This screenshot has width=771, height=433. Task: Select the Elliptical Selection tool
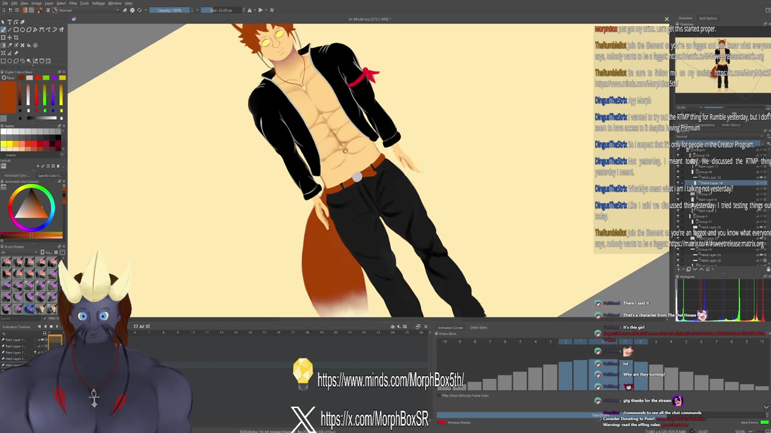tap(10, 61)
